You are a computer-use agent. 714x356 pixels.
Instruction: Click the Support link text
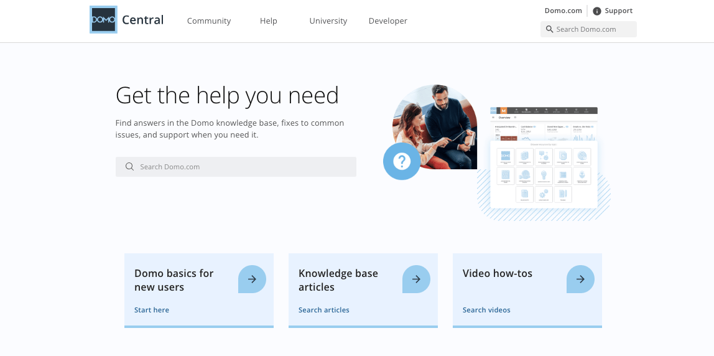pyautogui.click(x=619, y=11)
